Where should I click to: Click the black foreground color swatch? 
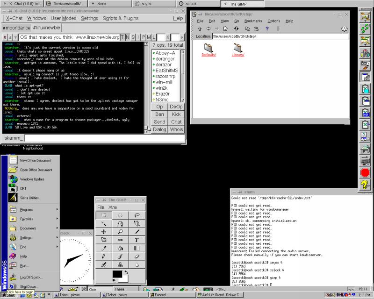(117, 274)
